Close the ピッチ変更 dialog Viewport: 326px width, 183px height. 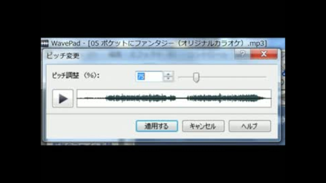tap(264, 54)
